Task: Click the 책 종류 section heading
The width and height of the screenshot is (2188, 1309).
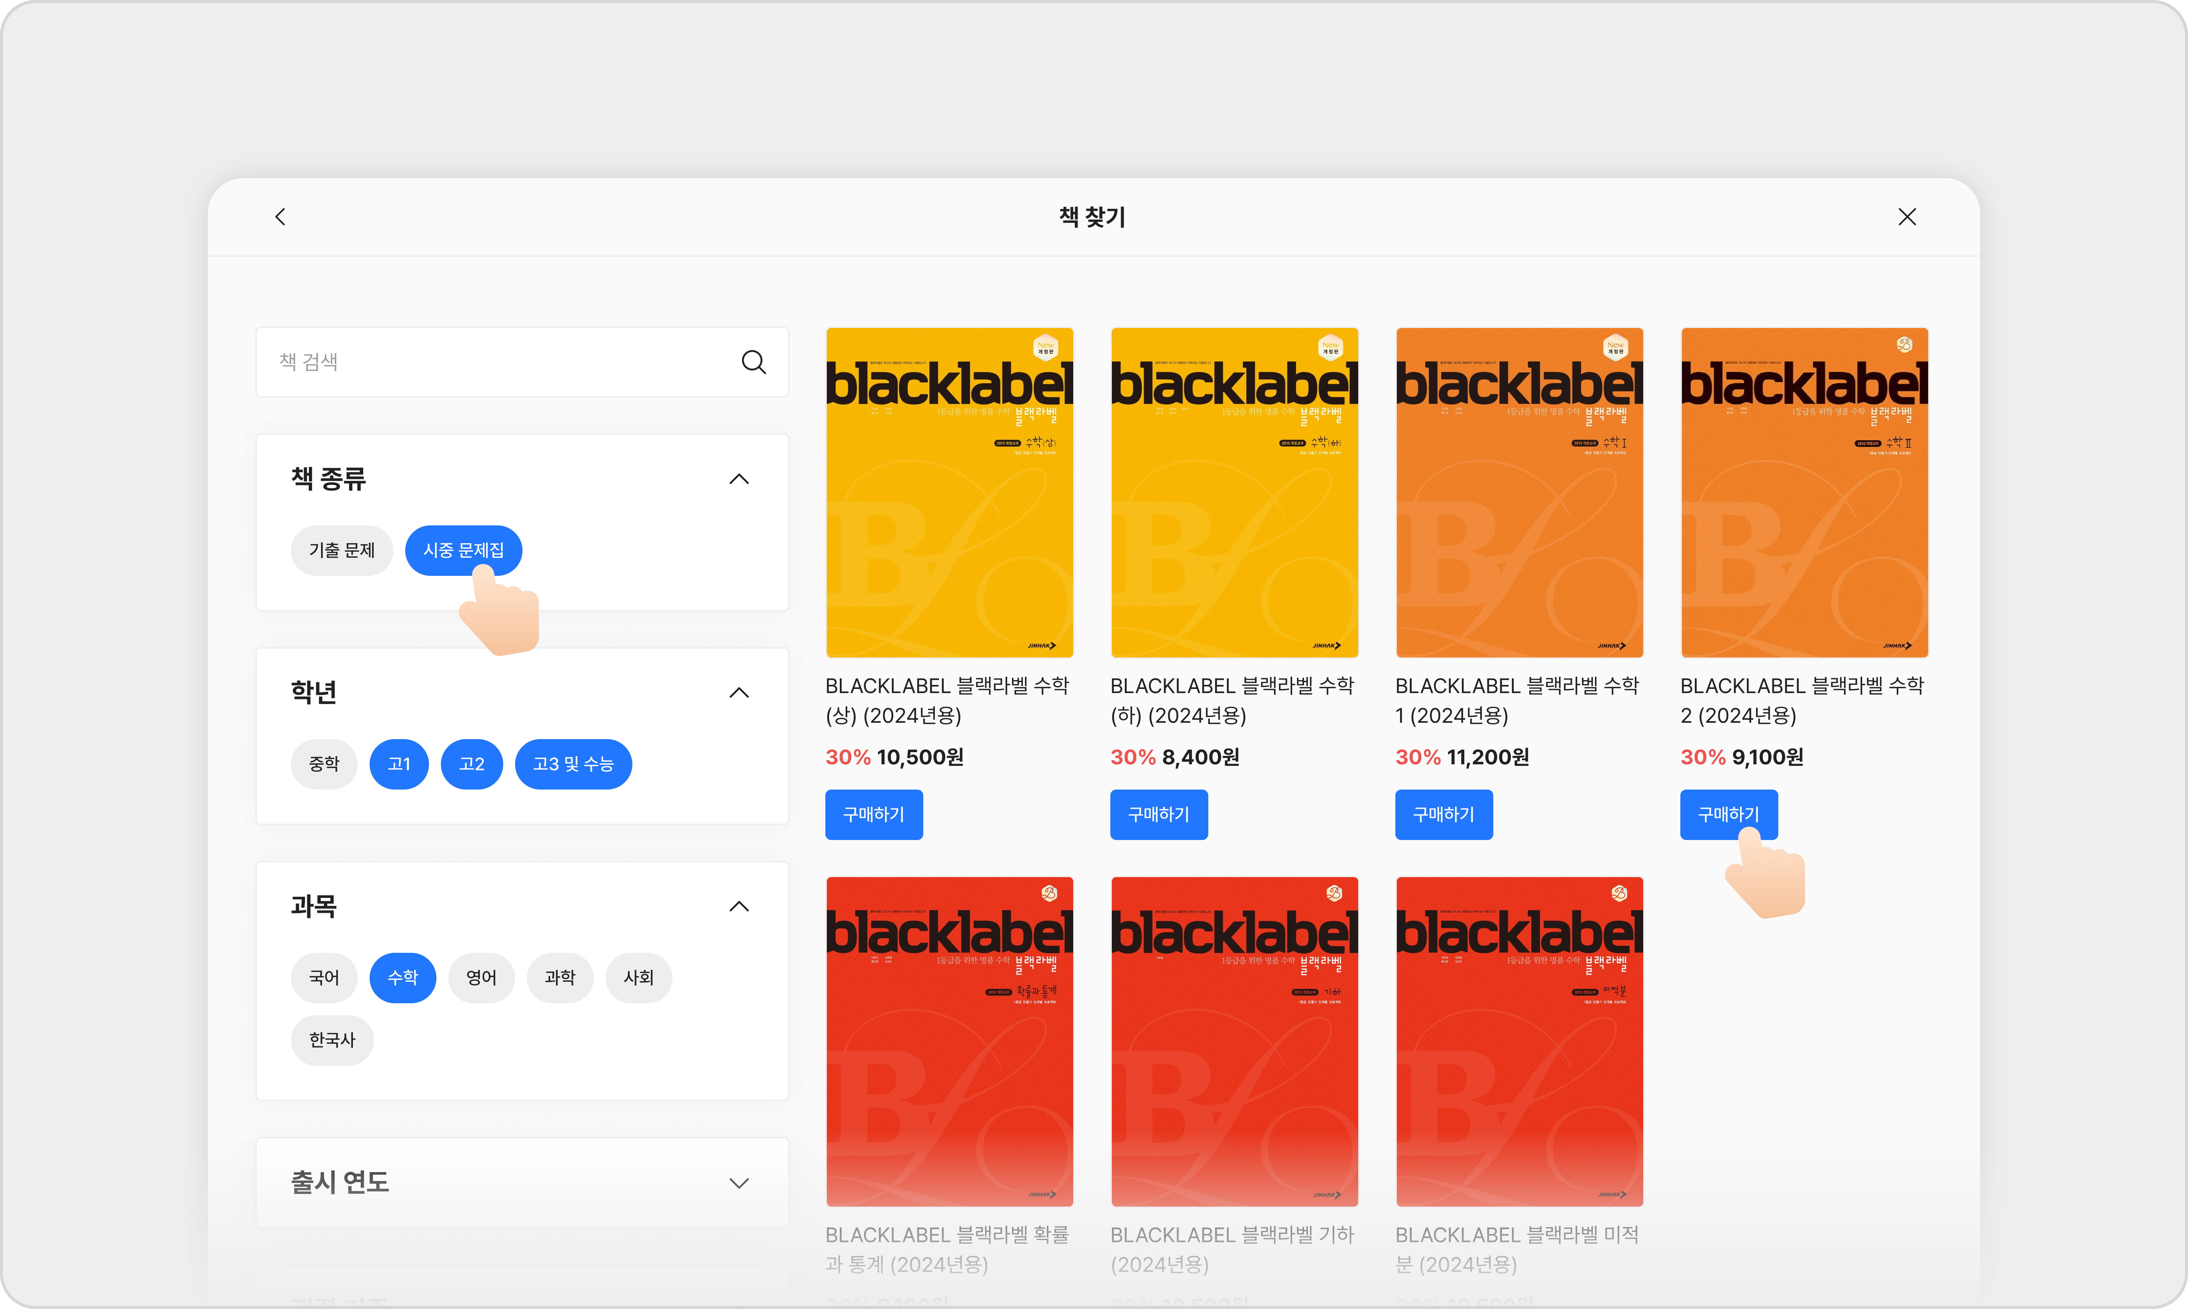Action: [328, 479]
